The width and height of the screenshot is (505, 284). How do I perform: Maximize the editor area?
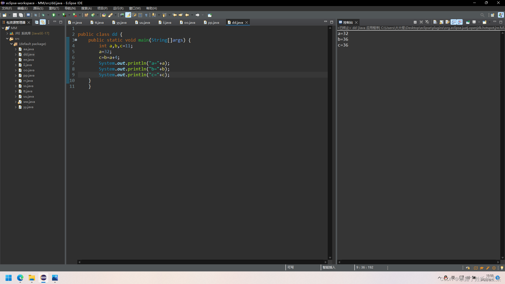point(332,22)
